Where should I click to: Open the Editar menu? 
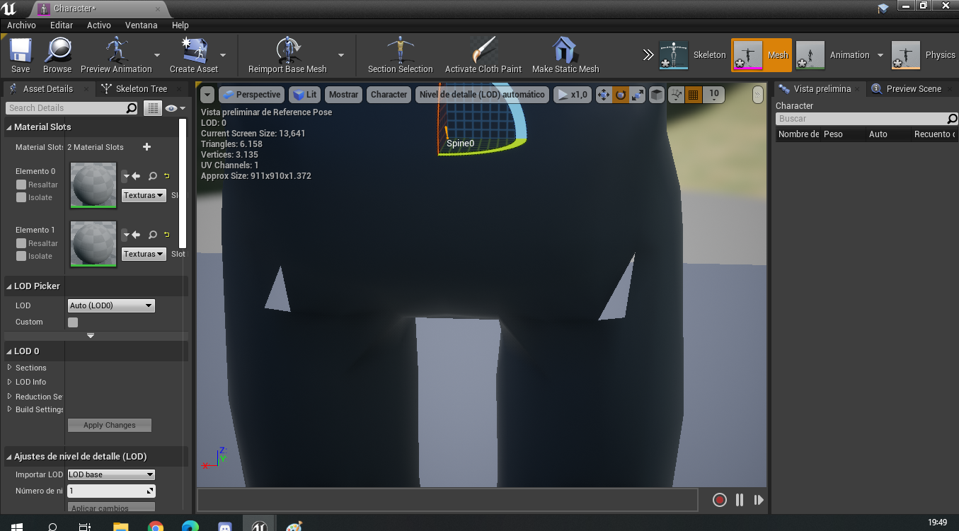pos(62,25)
